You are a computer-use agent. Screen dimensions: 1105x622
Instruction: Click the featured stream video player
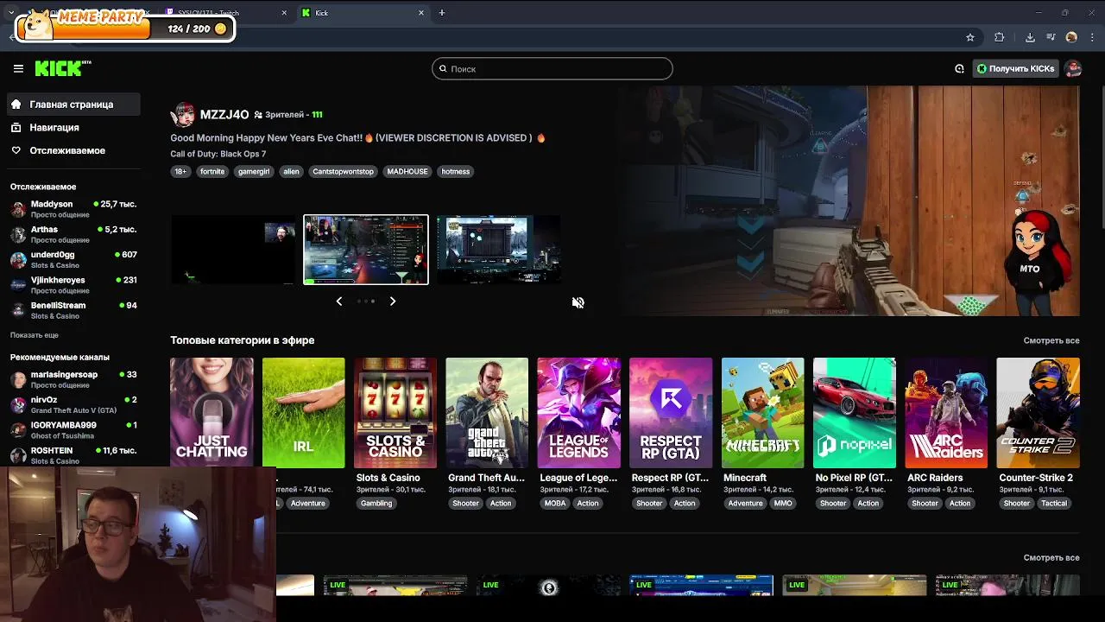click(849, 200)
